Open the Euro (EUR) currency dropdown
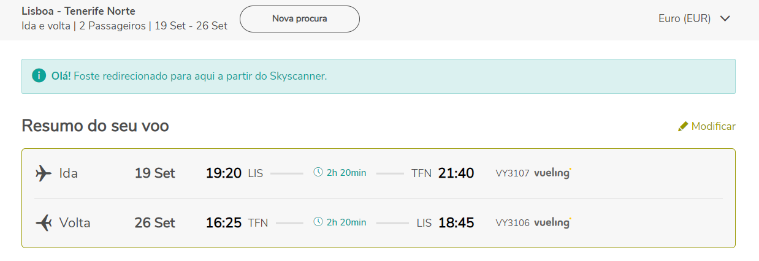This screenshot has width=759, height=261. click(694, 18)
